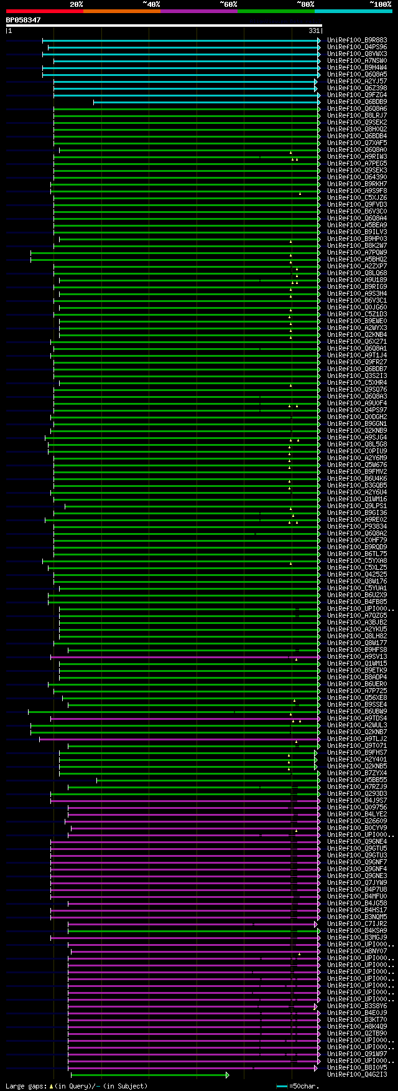The image size is (398, 1091).
Task: Select hit label UniRef100_Q7JYW9
Action: click(x=357, y=883)
